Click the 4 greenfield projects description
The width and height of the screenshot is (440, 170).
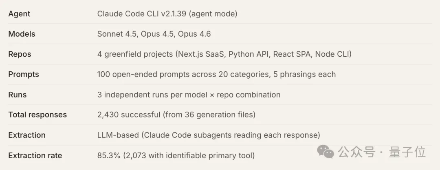click(224, 54)
